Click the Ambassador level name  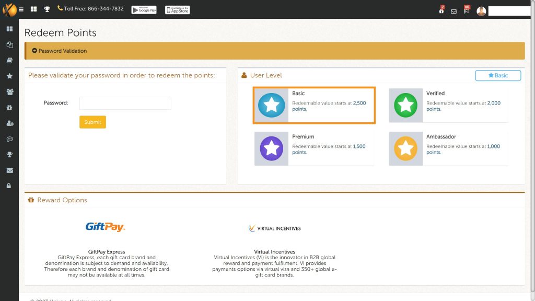point(441,136)
